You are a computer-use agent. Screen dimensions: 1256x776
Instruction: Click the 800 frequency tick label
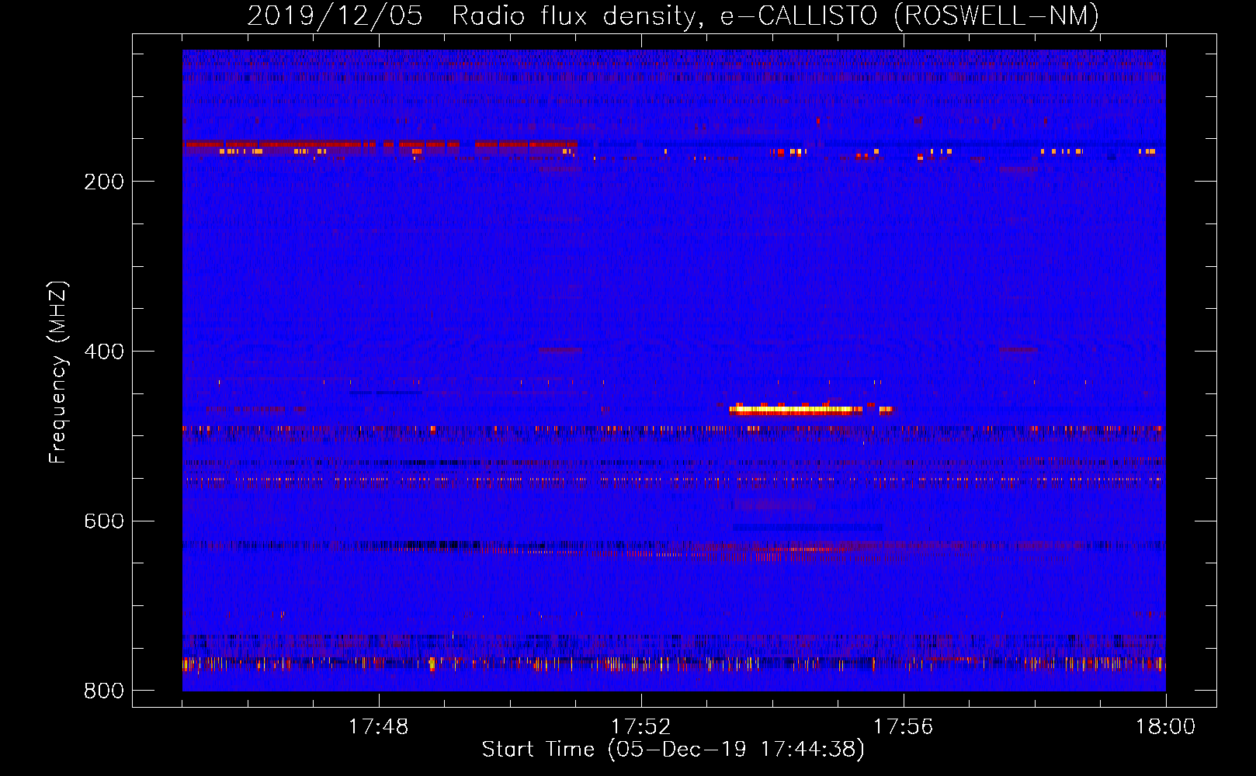[x=104, y=691]
